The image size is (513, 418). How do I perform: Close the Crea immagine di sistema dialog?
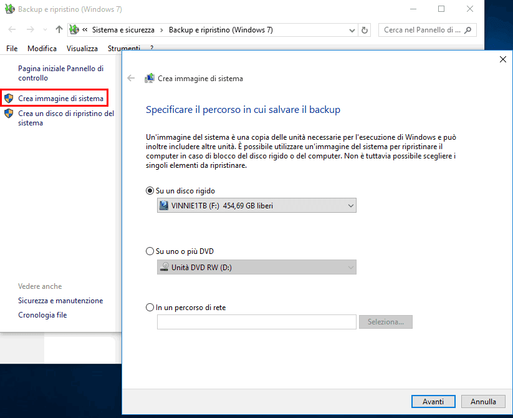tap(503, 59)
